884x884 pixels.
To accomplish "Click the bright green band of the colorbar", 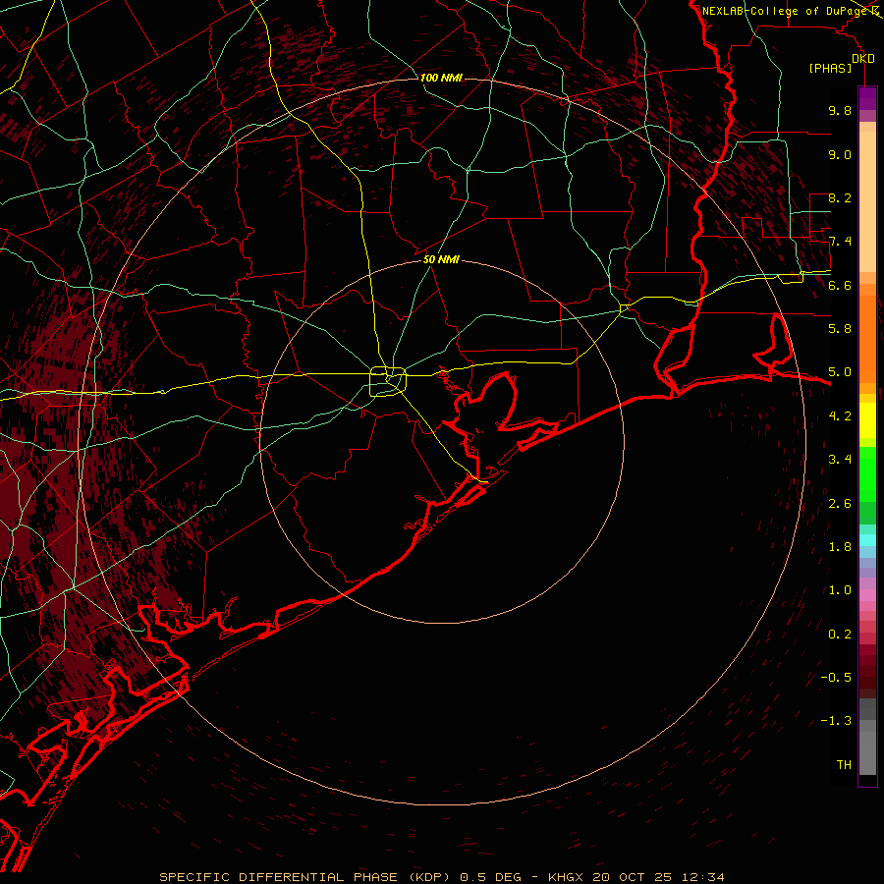I will [x=867, y=473].
